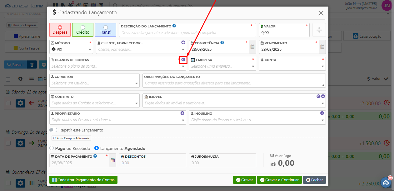Choose the Despesa entry type
394x191 pixels.
click(60, 30)
